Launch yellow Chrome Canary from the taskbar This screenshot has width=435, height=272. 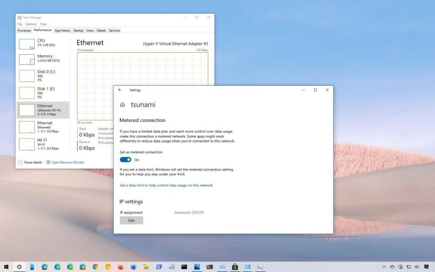108,267
